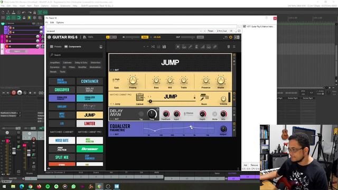Toggle the Guitar Rig browser library icon
This screenshot has height=190, width=338.
pyautogui.click(x=84, y=37)
